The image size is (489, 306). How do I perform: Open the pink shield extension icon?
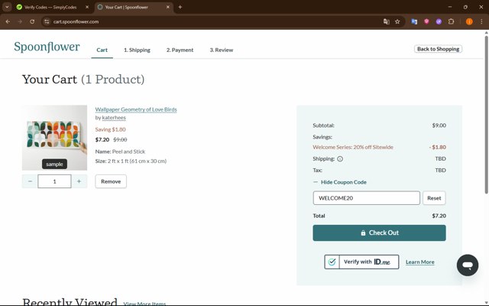tap(426, 21)
